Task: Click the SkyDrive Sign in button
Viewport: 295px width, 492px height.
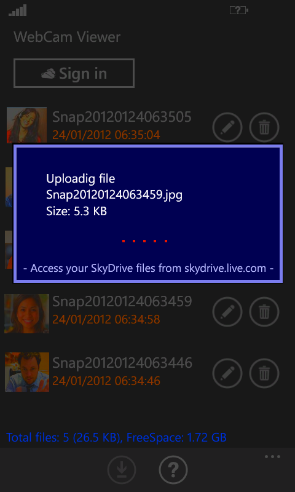Action: pyautogui.click(x=74, y=73)
